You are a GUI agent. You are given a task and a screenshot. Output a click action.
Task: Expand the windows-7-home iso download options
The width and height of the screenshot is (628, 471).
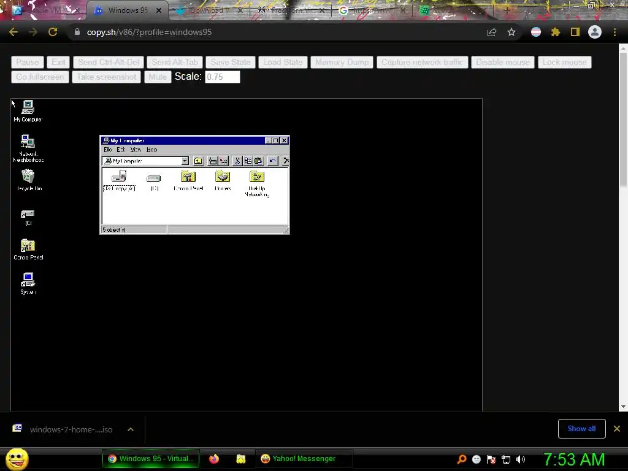130,429
